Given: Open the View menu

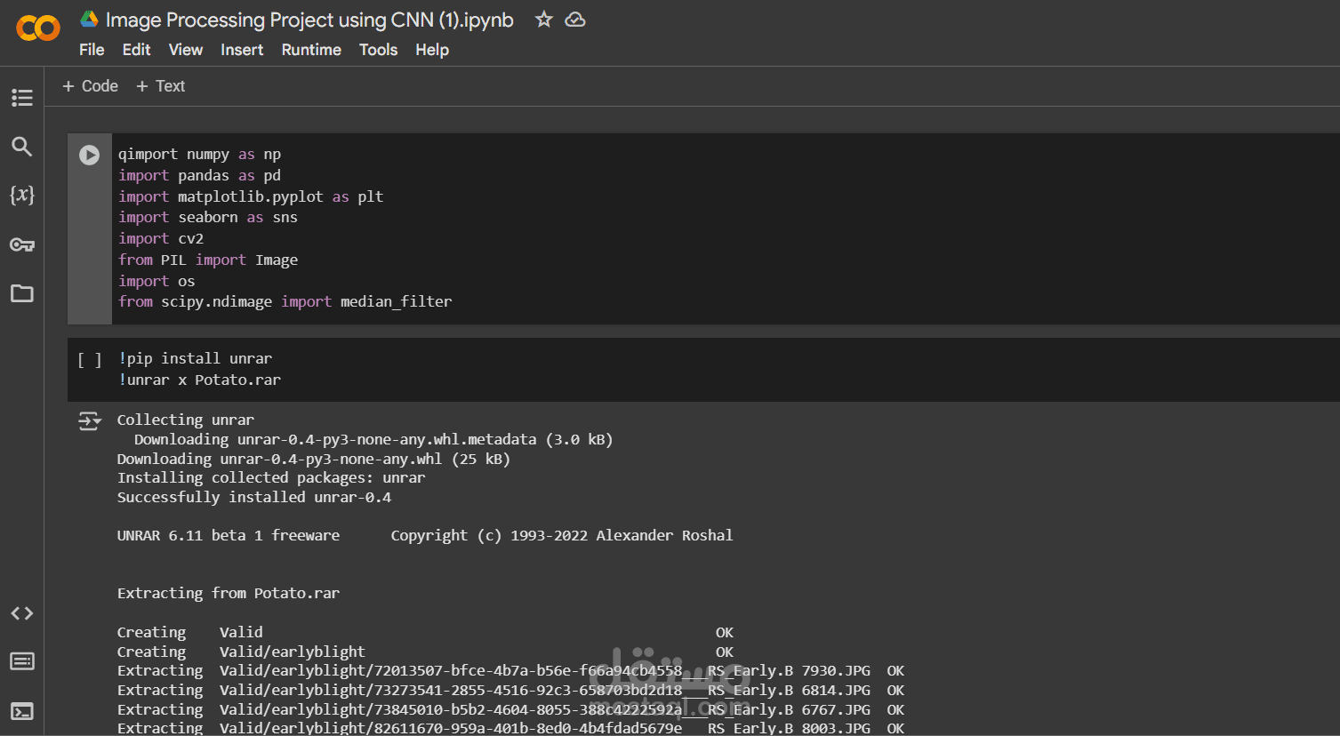Looking at the screenshot, I should coord(186,50).
